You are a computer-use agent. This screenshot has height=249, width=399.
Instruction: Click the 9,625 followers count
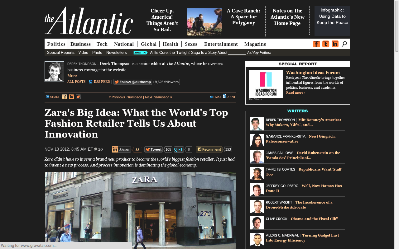click(167, 82)
